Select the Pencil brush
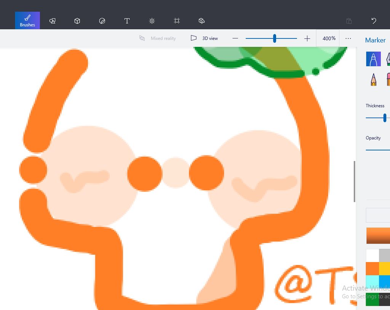 373,79
